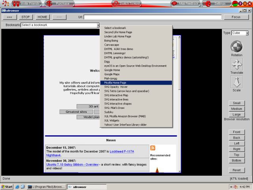Screen dimensions: 253x190
Task: Click the Back view button
Action: (236, 138)
